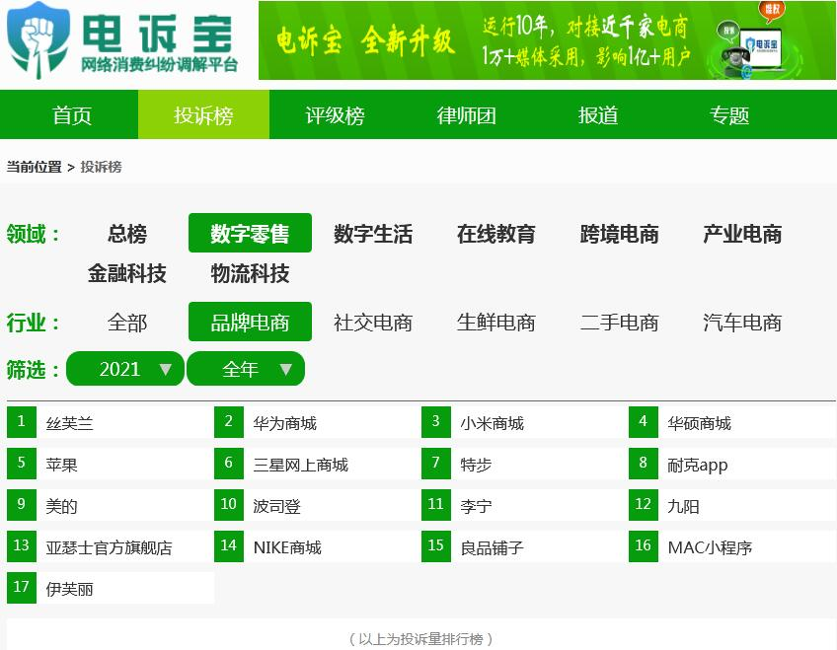This screenshot has width=837, height=650.
Task: Pick the 产业电商 field filter
Action: [742, 233]
